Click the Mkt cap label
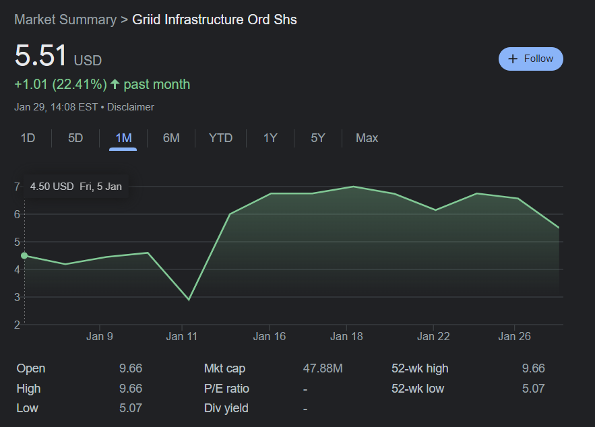The height and width of the screenshot is (427, 595). pyautogui.click(x=224, y=368)
